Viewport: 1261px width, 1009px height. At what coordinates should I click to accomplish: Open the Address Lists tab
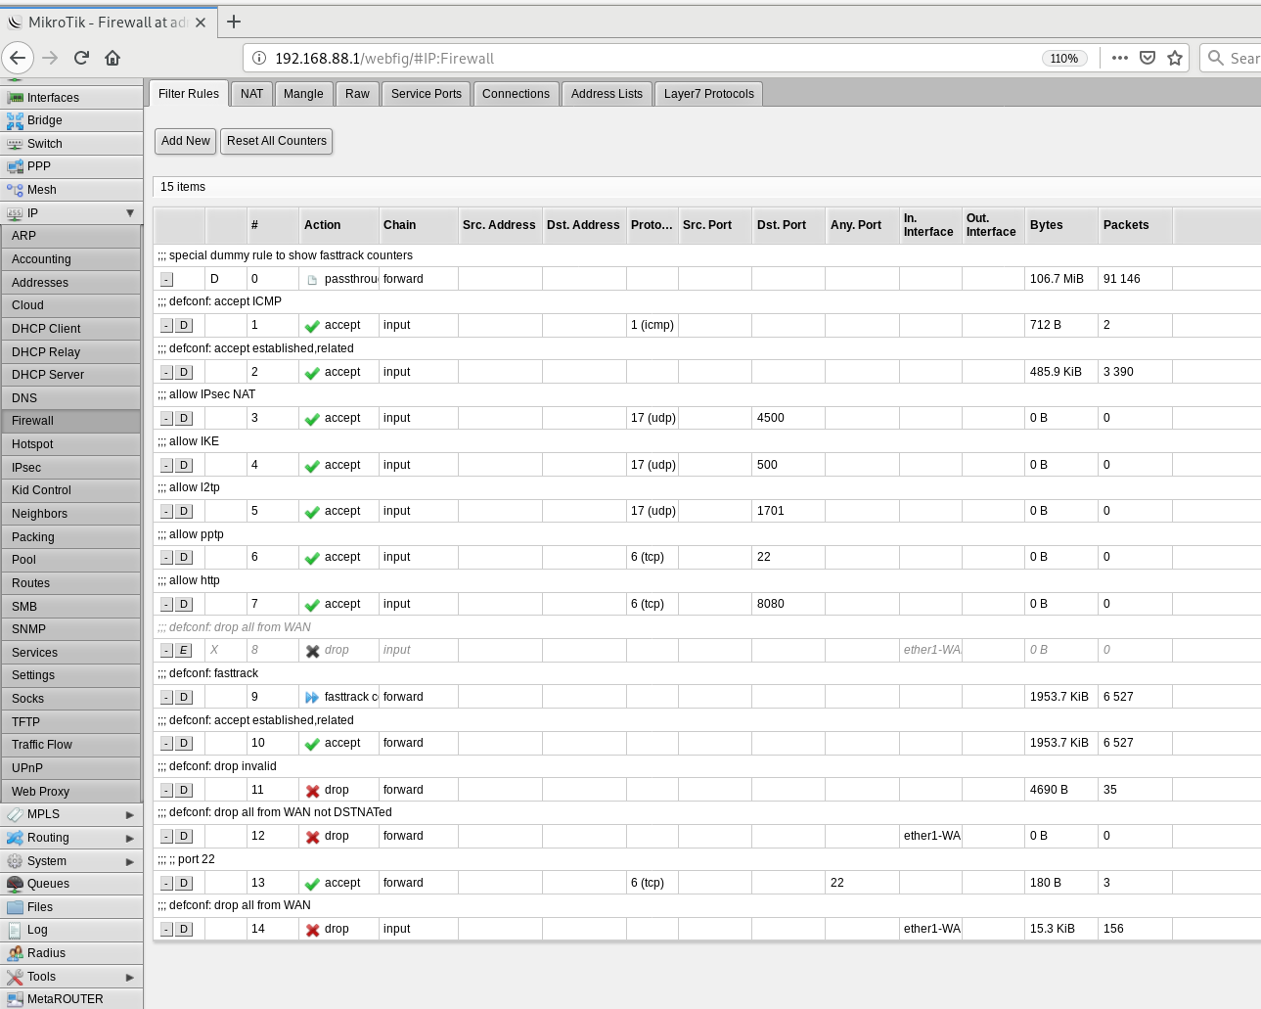pyautogui.click(x=607, y=94)
